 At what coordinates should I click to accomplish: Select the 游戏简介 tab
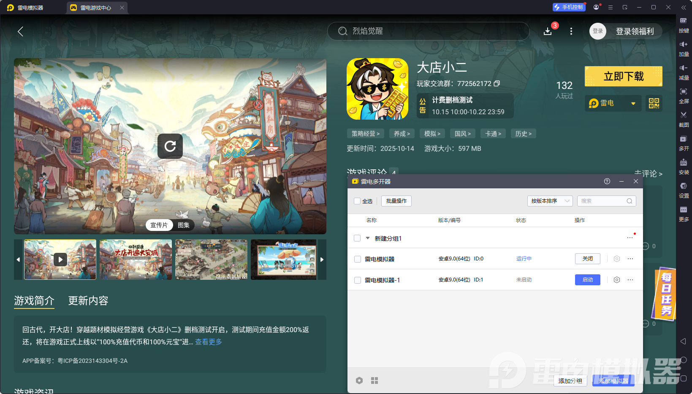click(x=34, y=300)
